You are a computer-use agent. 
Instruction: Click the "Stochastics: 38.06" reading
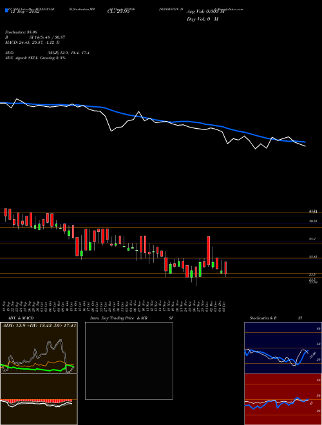click(x=21, y=32)
